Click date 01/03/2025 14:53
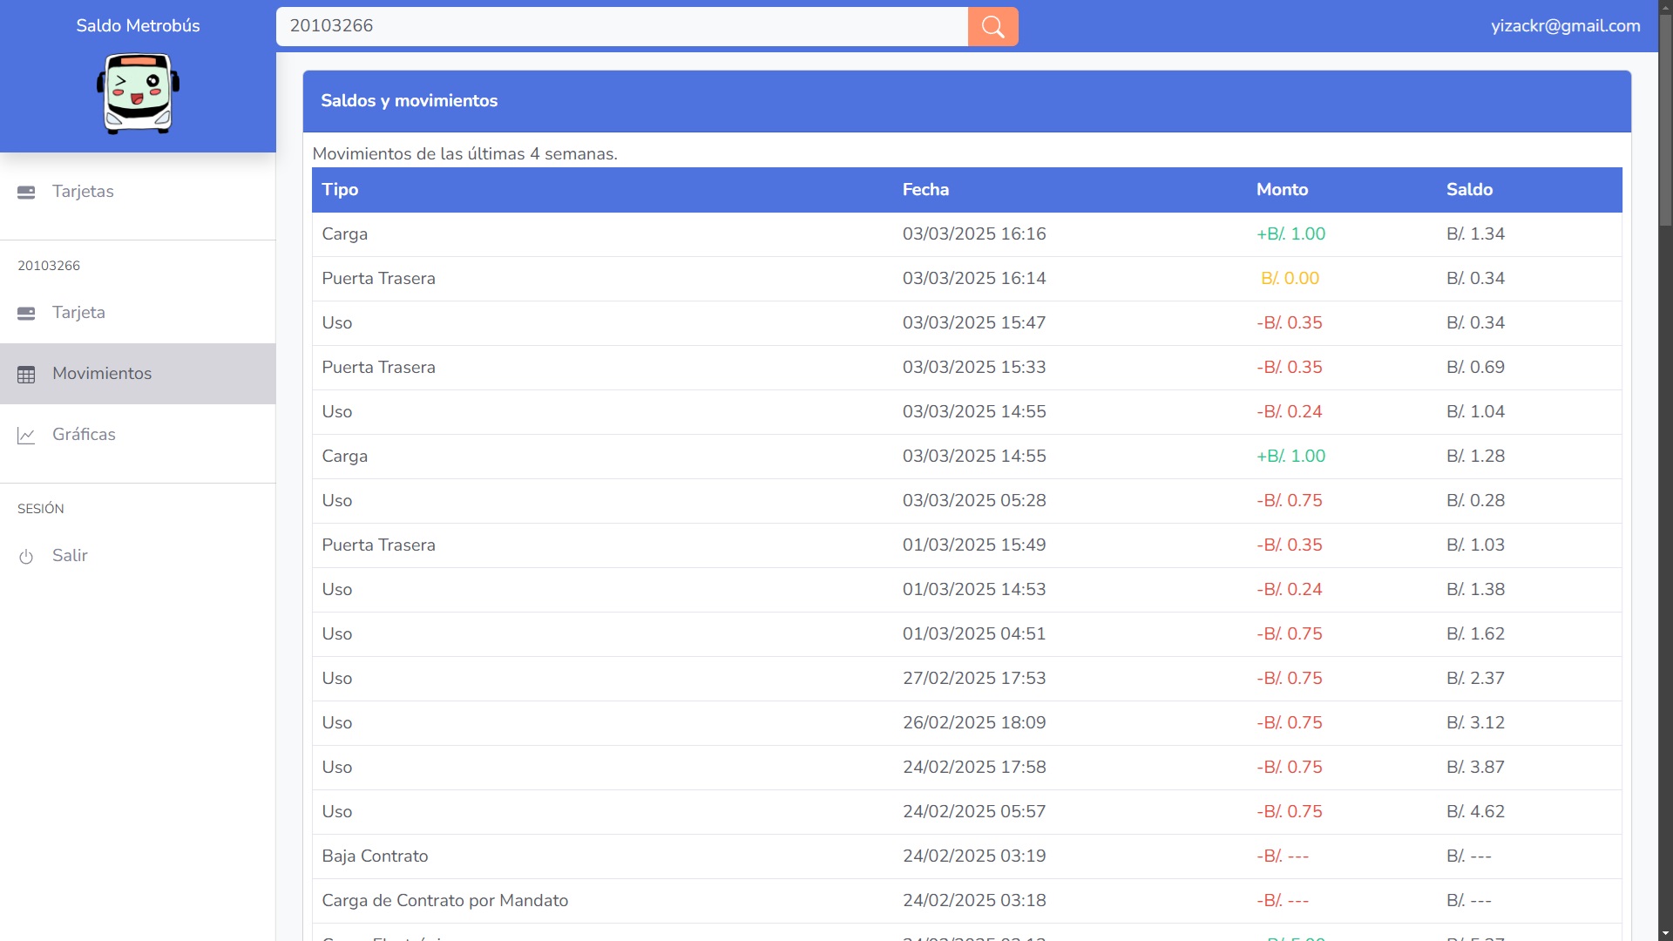The height and width of the screenshot is (941, 1673). pyautogui.click(x=974, y=589)
